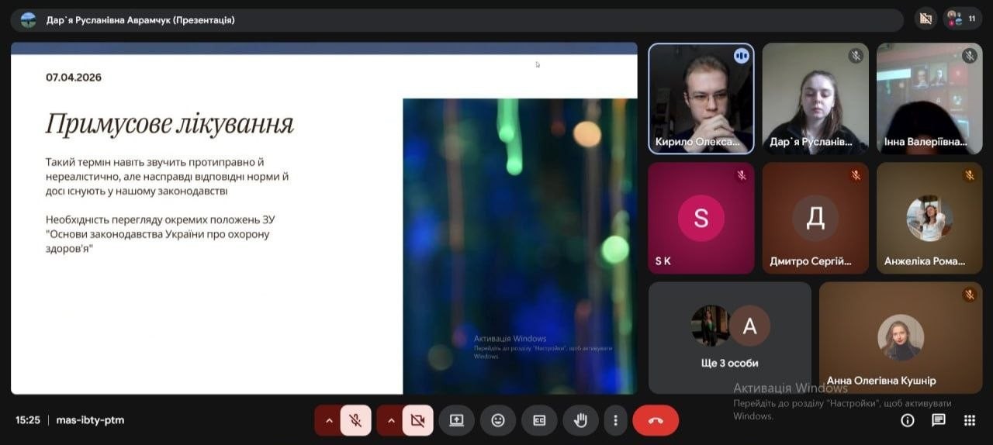The height and width of the screenshot is (445, 993).
Task: Open the meeting details info icon
Action: click(907, 420)
